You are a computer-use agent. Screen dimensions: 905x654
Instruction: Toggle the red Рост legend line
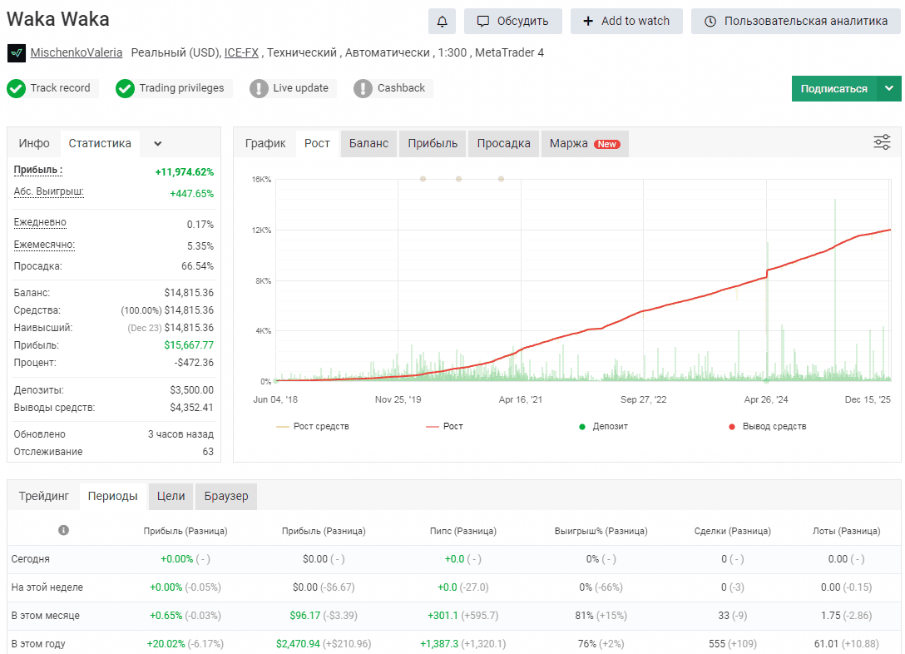444,427
